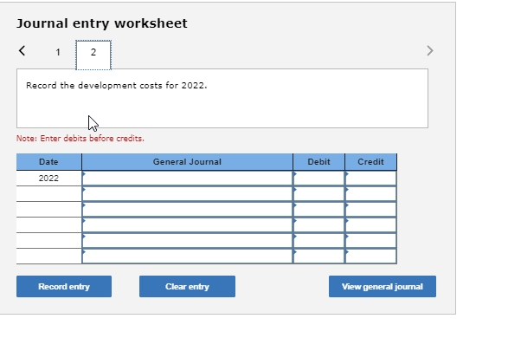The width and height of the screenshot is (521, 351).
Task: Open General Journal dropdown in fourth row
Action: 187,225
